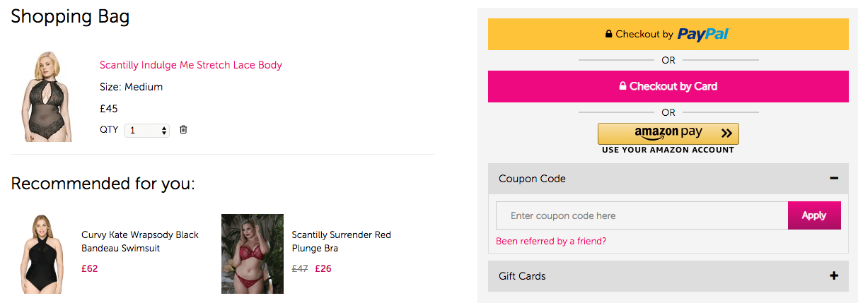
Task: Click the red plunge bra thumbnail
Action: coord(253,254)
